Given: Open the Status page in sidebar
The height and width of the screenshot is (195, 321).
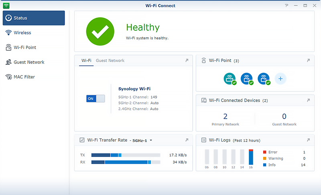Looking at the screenshot, I should tap(34, 18).
